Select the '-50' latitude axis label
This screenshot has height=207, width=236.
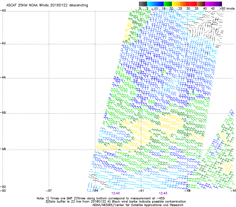3,187
